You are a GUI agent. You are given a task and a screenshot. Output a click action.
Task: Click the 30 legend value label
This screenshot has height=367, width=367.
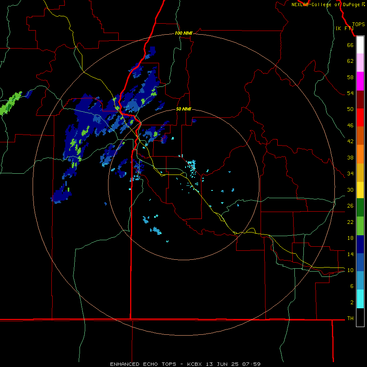(x=350, y=190)
